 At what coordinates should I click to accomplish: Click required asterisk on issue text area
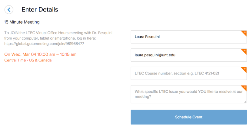point(244,87)
